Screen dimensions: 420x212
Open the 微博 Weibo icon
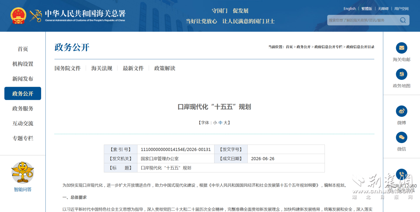pos(401,111)
